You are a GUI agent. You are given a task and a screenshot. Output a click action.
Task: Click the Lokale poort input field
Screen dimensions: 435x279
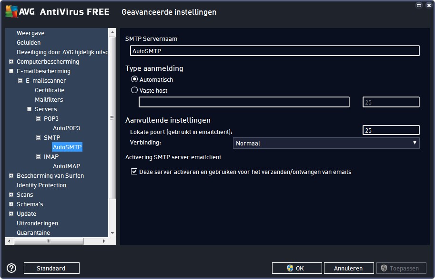tap(391, 130)
